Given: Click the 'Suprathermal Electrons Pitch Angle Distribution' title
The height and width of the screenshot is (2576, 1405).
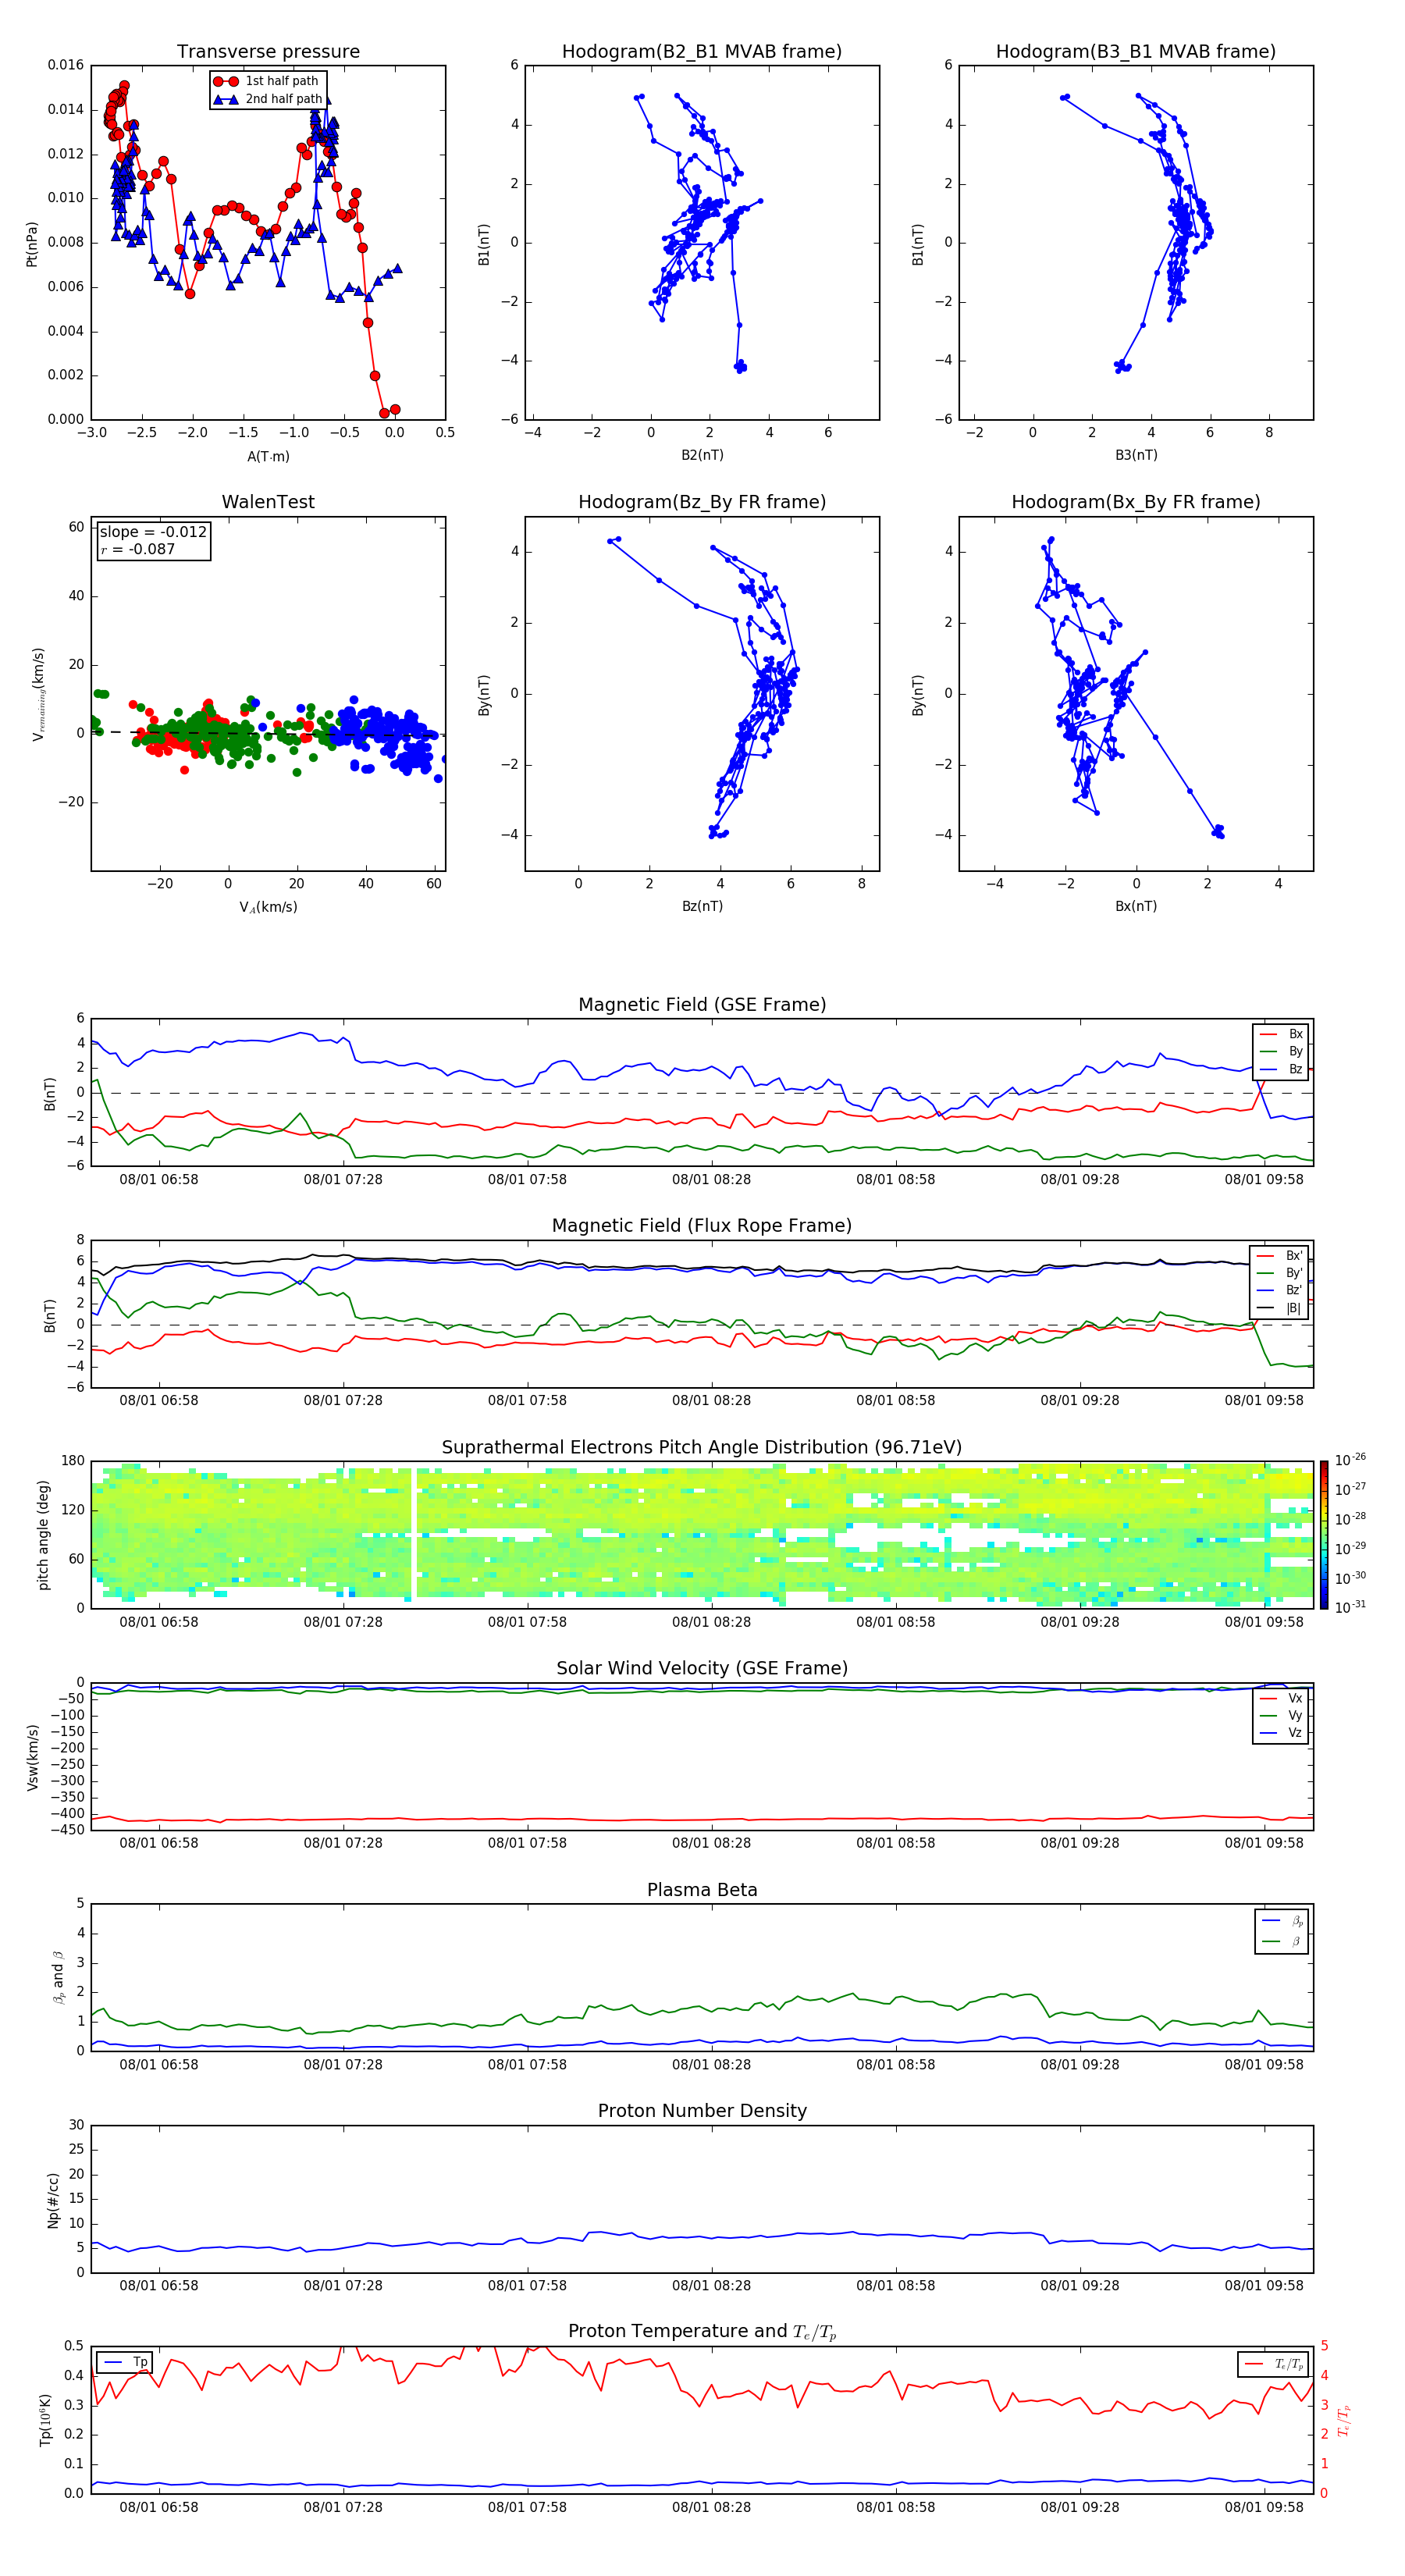Looking at the screenshot, I should [702, 1448].
